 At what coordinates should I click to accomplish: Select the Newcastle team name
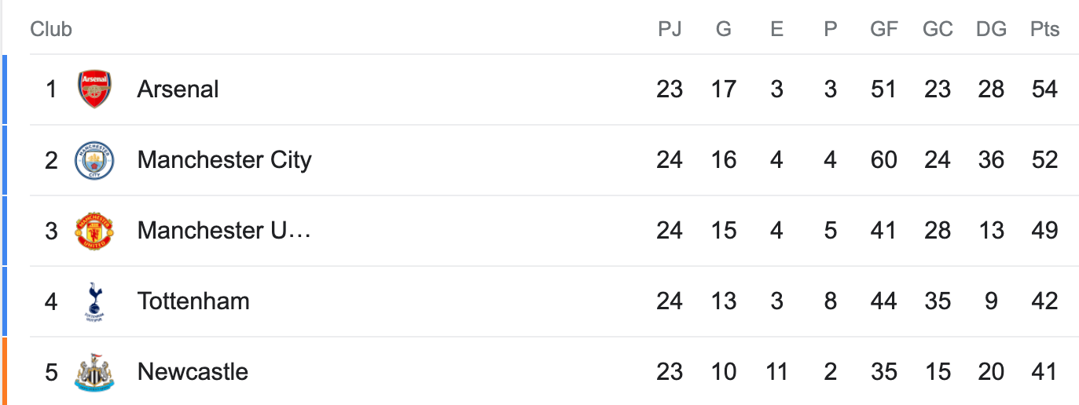(193, 372)
